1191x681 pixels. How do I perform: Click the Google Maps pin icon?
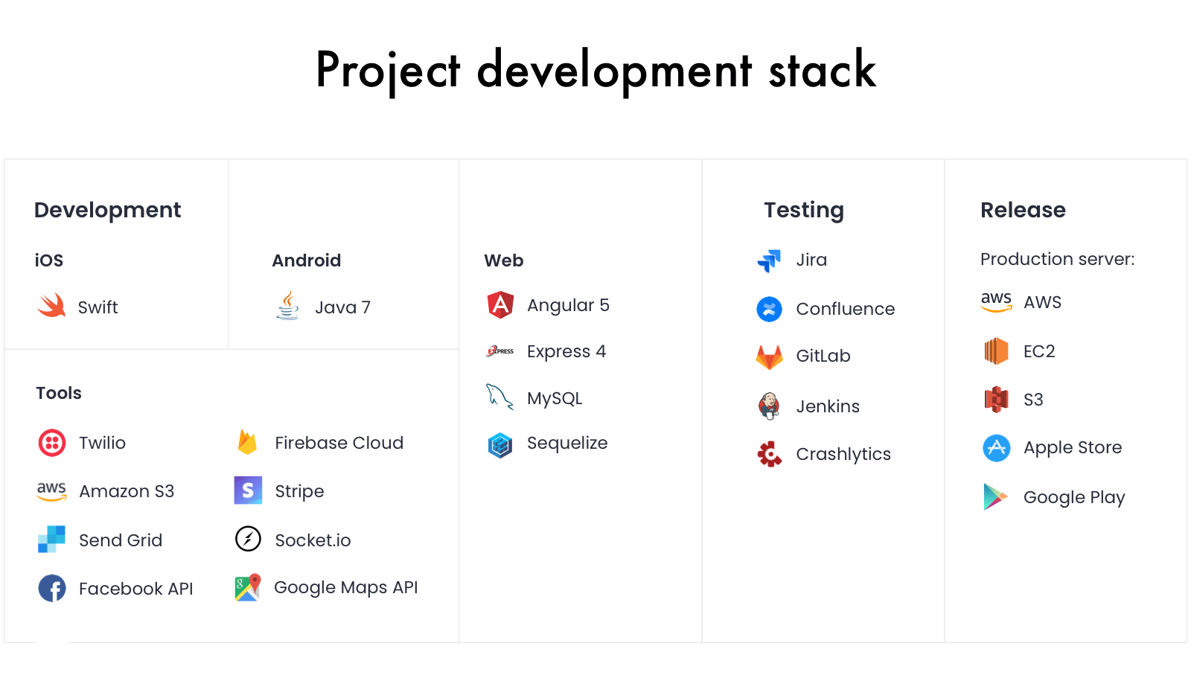tap(248, 587)
